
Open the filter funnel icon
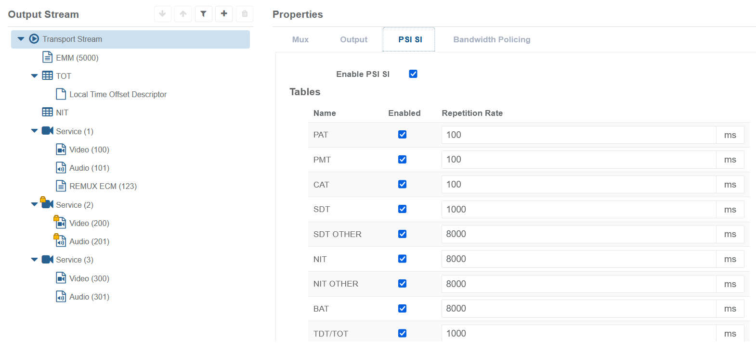pos(203,14)
